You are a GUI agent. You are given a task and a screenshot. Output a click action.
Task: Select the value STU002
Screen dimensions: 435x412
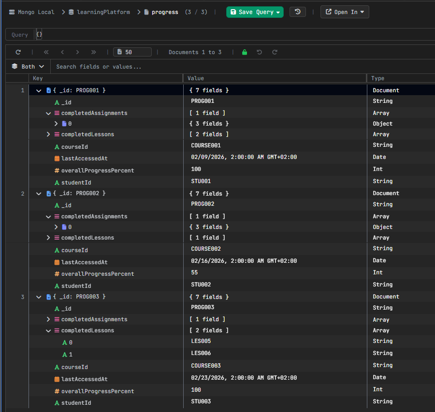pyautogui.click(x=201, y=285)
